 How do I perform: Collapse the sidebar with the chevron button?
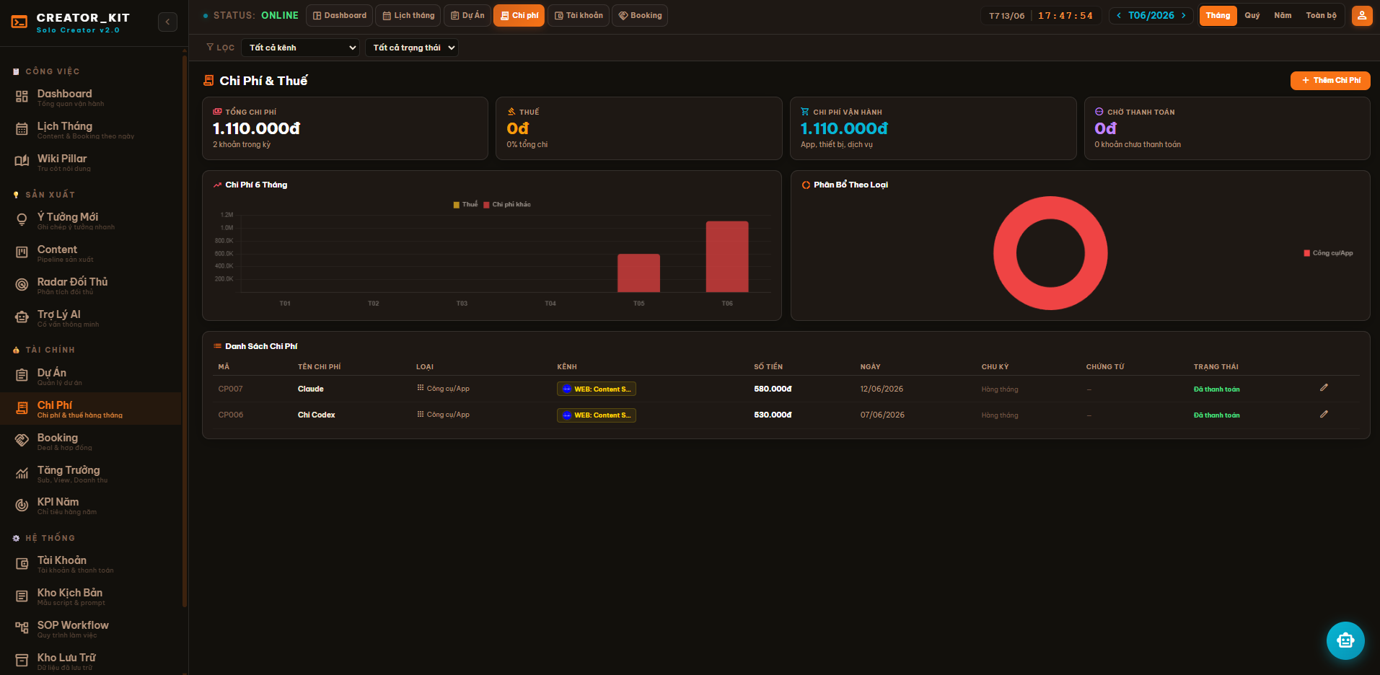(167, 22)
